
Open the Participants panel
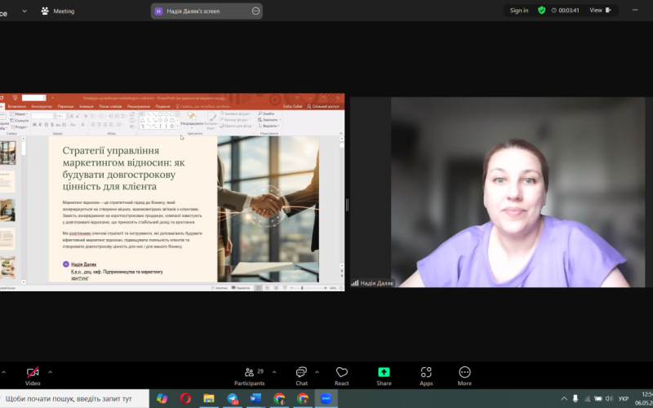click(x=250, y=376)
